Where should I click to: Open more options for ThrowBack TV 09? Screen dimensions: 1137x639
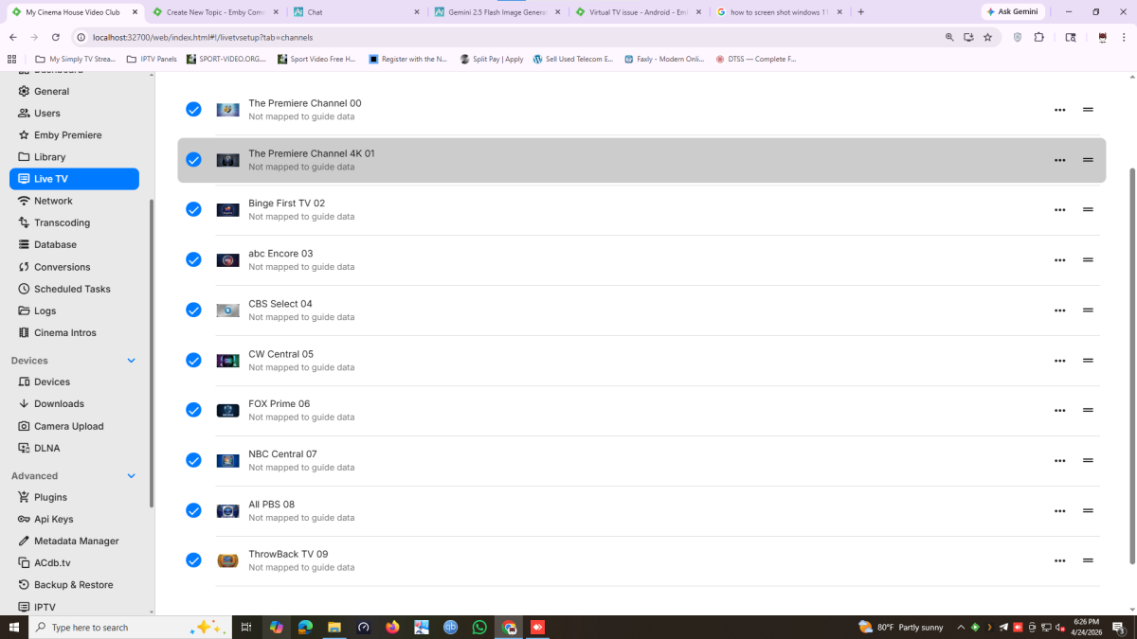coord(1059,560)
